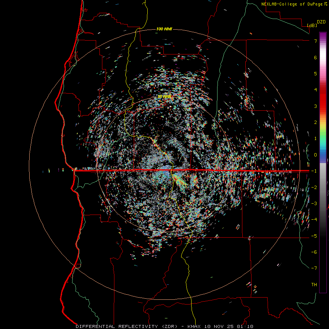Click the TH label on the scale

[314, 285]
